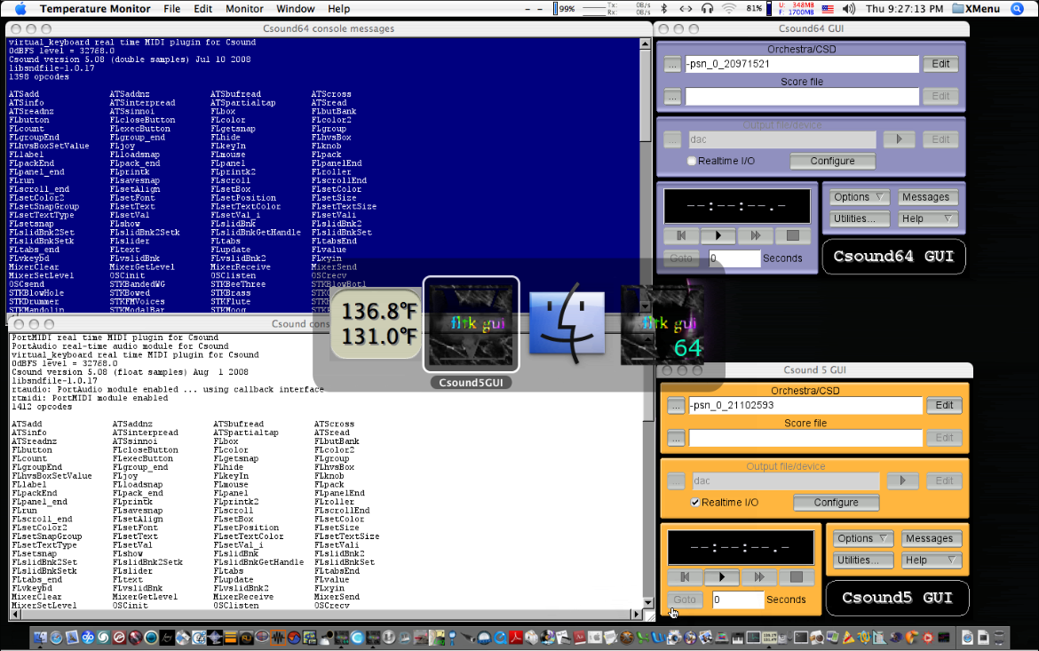The width and height of the screenshot is (1039, 651).
Task: Click scroll-up arrow in Csound64 console messages
Action: (645, 44)
